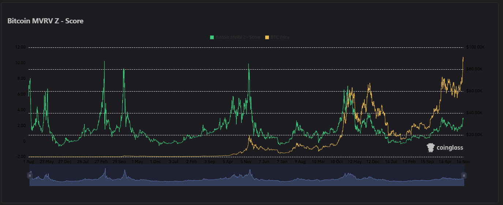Click the yellow BTC Price legend square

click(267, 37)
